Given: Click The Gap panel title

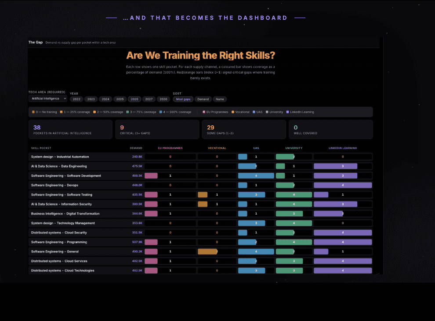Looking at the screenshot, I should pos(36,42).
